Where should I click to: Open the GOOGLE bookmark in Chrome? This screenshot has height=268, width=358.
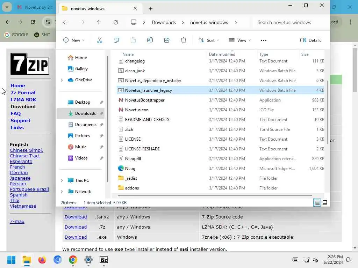(x=16, y=35)
